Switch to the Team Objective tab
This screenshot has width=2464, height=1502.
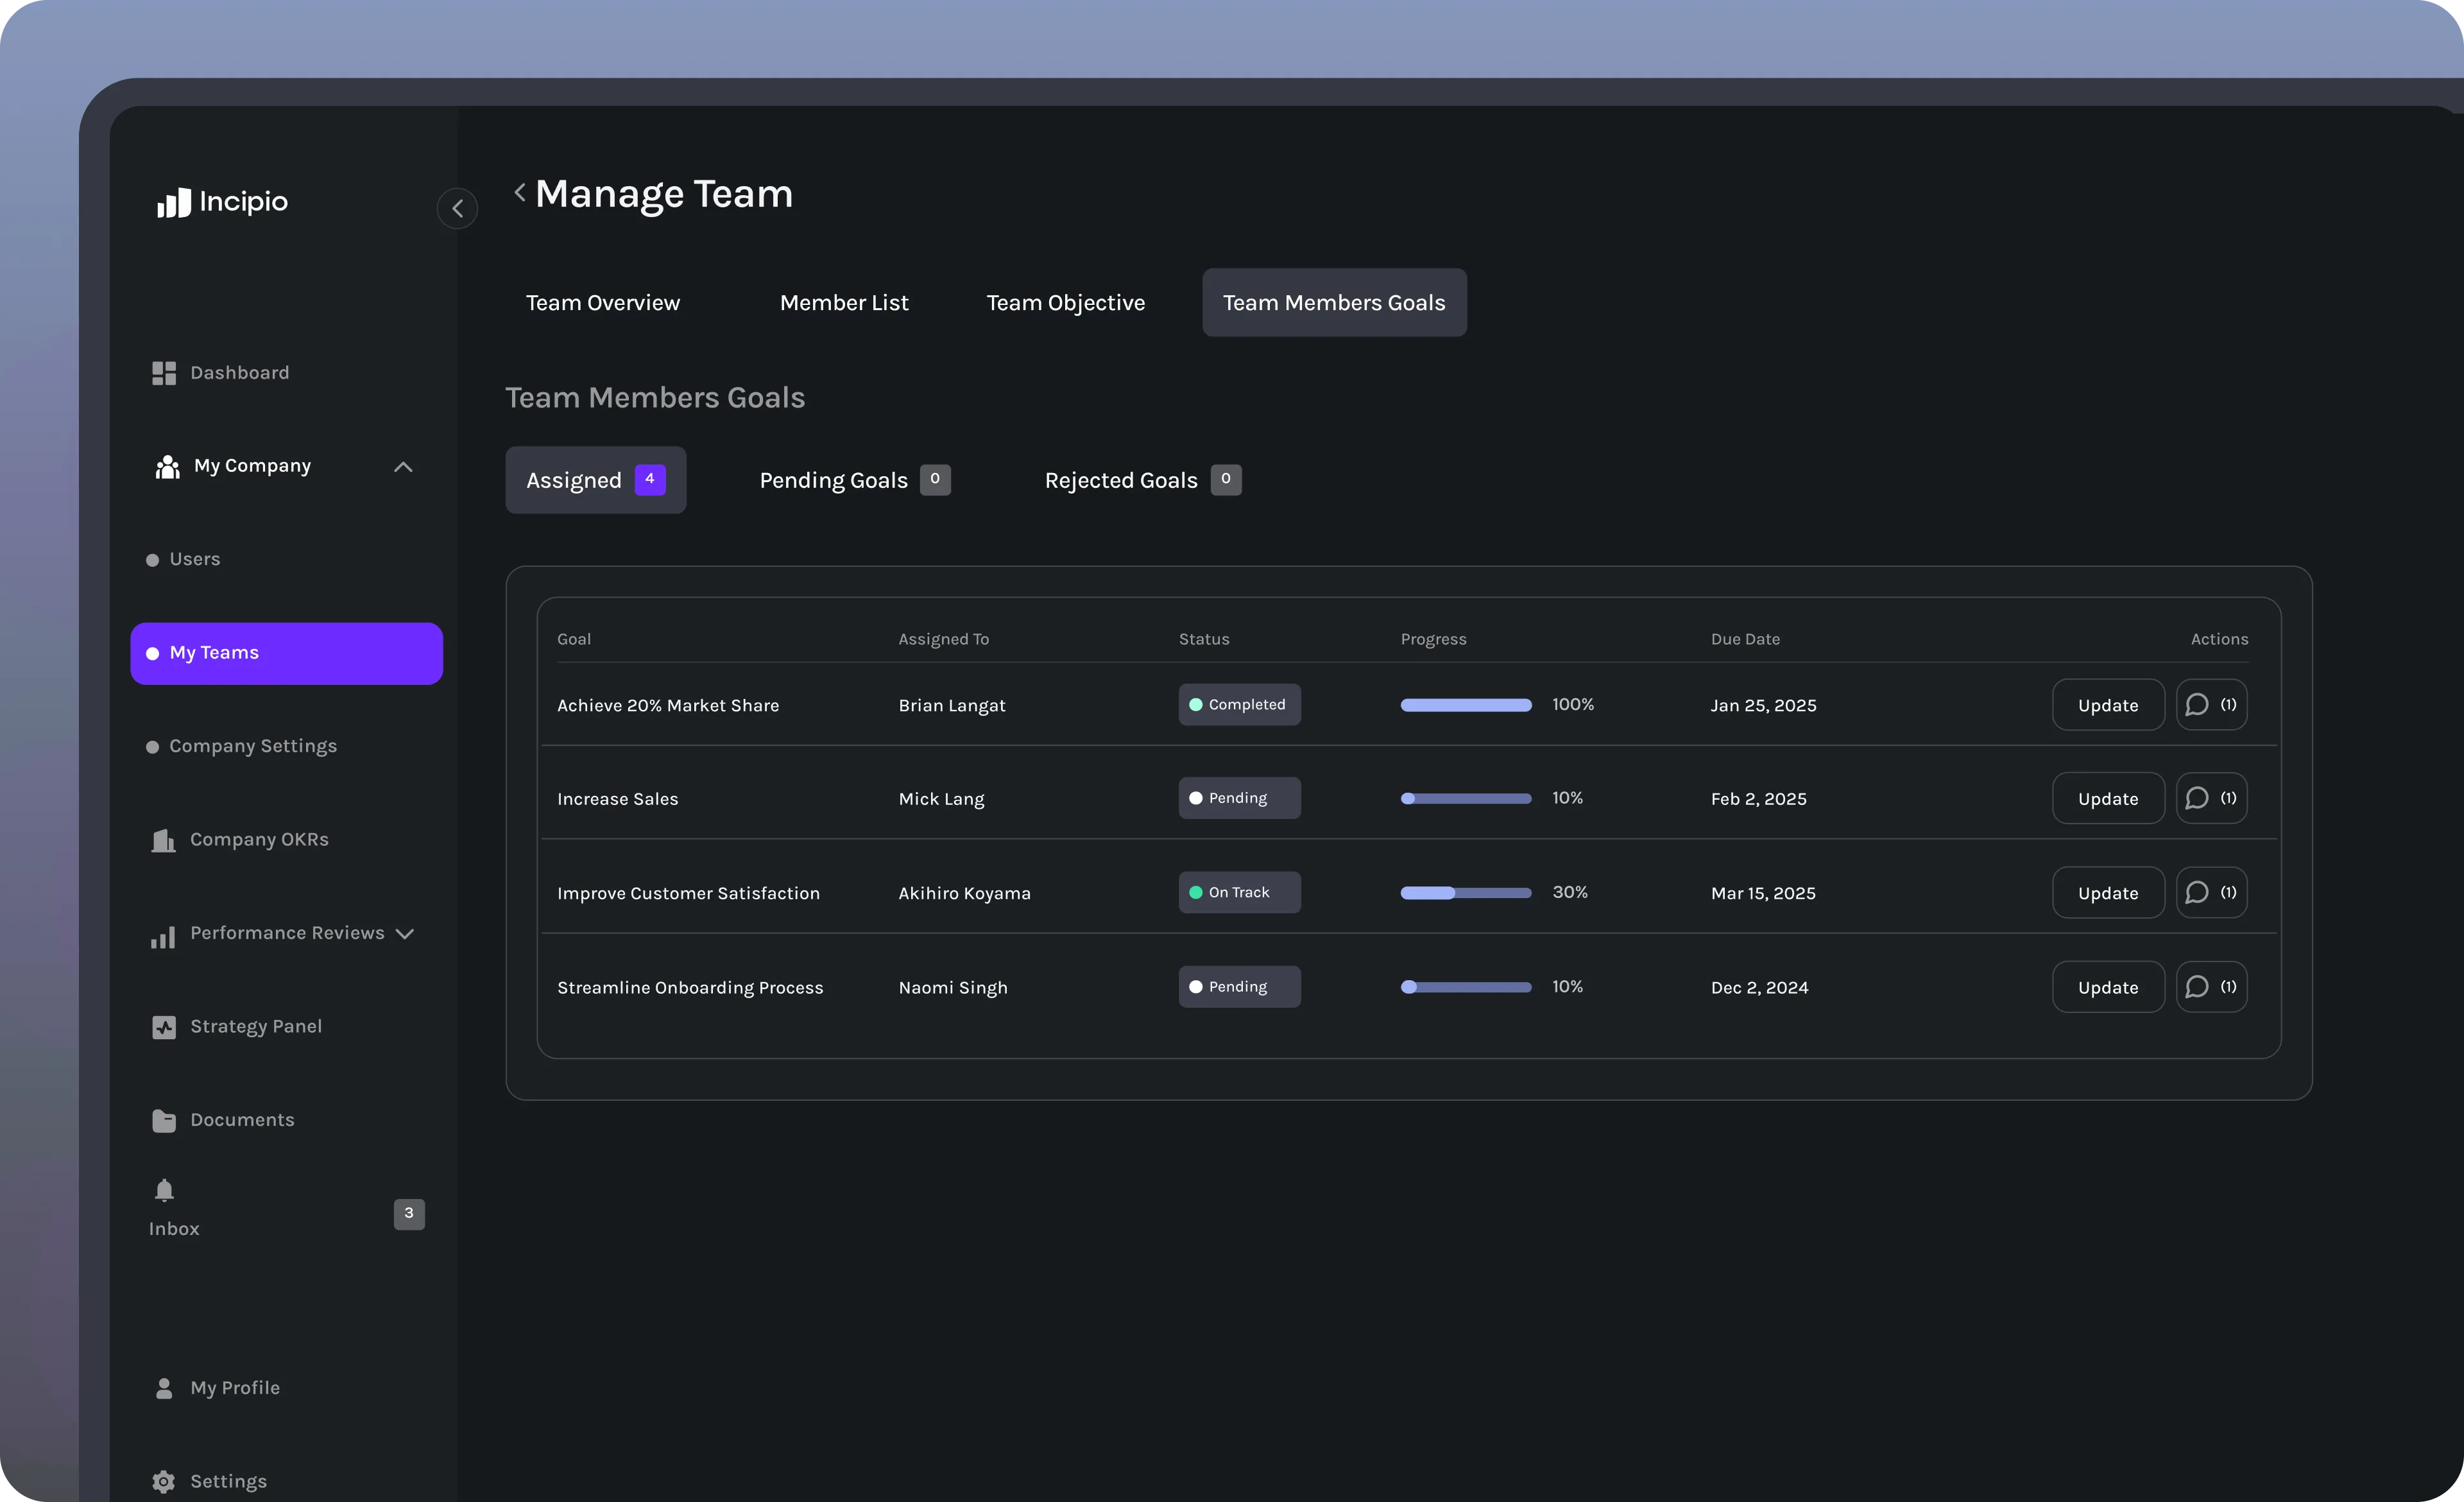[x=1065, y=303]
